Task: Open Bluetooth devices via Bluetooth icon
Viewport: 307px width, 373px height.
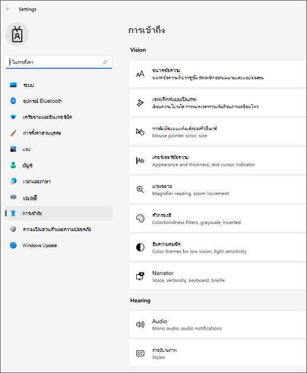Action: click(14, 101)
